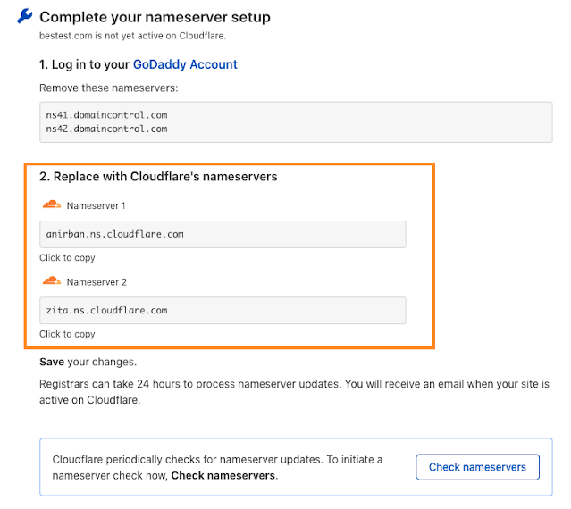Click the Cloudflare cloud icon for Nameserver 2
Screen dimensions: 571x509
pyautogui.click(x=52, y=281)
